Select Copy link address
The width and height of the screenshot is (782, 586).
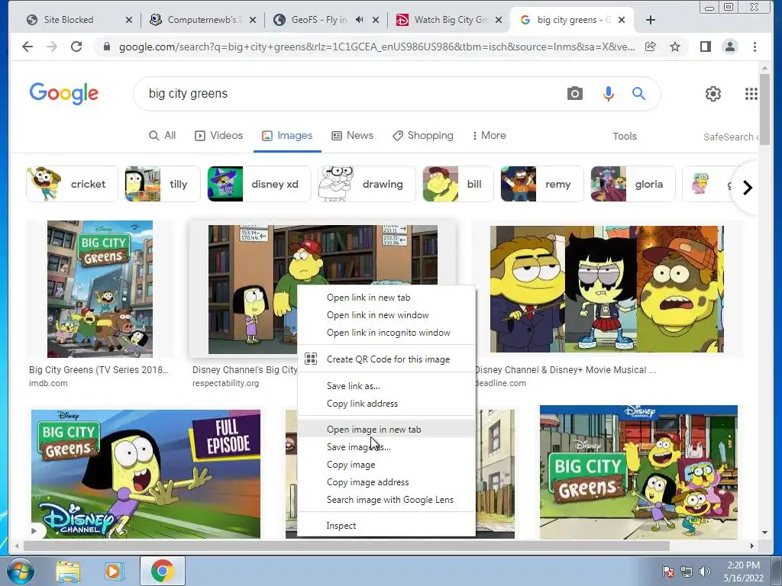click(386, 403)
